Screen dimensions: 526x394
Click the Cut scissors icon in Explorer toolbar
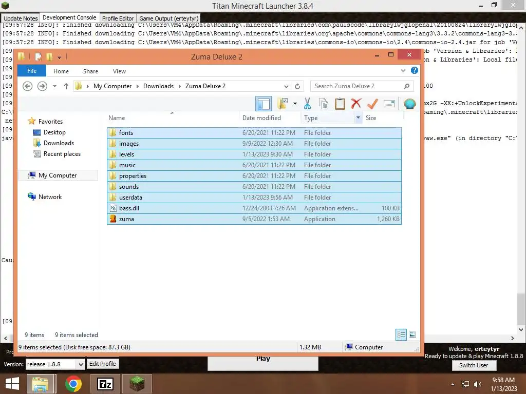(x=307, y=104)
